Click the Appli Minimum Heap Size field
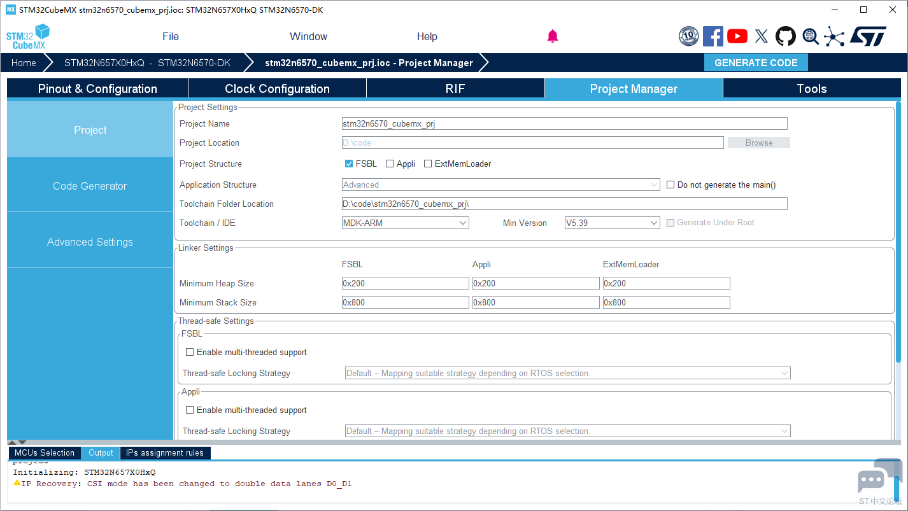Screen dimensions: 908x511 pyautogui.click(x=536, y=283)
